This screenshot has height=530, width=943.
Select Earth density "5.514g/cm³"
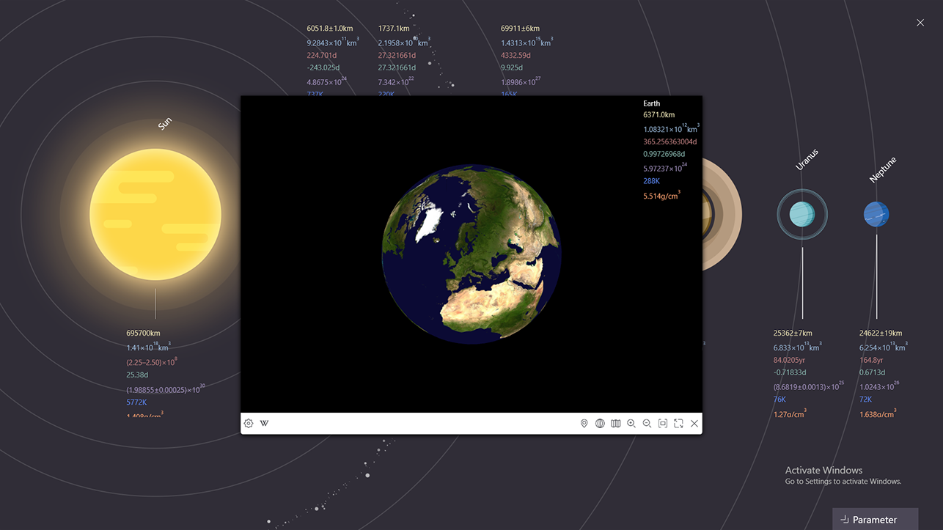click(x=661, y=195)
